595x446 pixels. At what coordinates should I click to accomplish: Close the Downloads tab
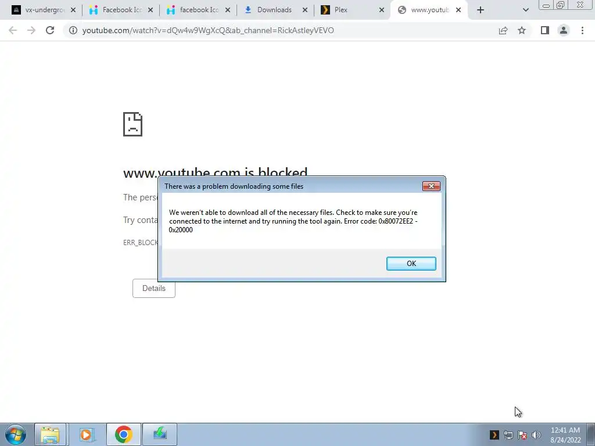(304, 10)
